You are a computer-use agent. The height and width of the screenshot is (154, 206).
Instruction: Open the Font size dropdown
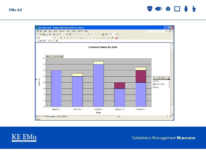[x=58, y=38]
